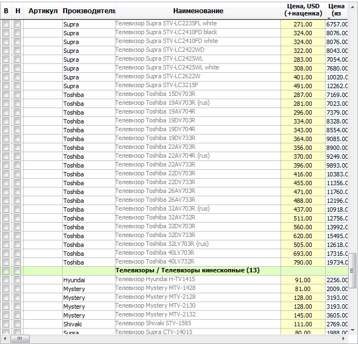Select Телевизор Toshiba 19DV704R name cell
The image size is (358, 344).
[x=198, y=130]
